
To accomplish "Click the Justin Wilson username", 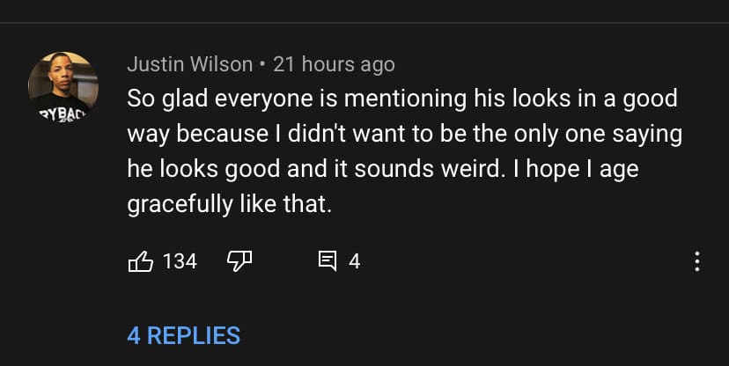I will pyautogui.click(x=189, y=64).
